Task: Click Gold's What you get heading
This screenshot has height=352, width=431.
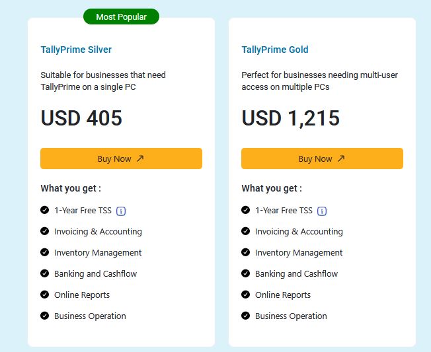Action: pyautogui.click(x=272, y=188)
